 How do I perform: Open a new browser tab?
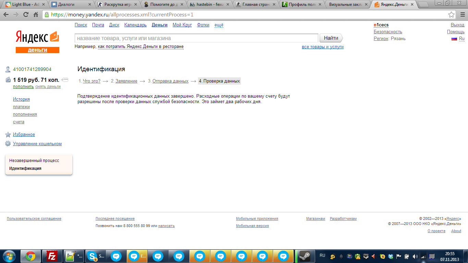click(424, 5)
